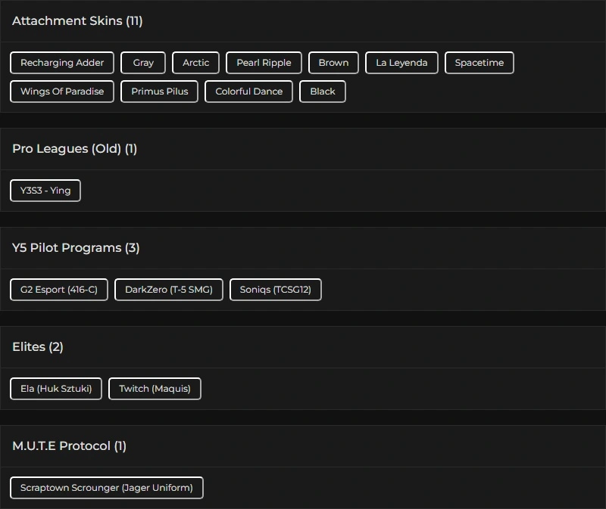Choose the DarkZero (T-5 SMG) tag

[168, 290]
